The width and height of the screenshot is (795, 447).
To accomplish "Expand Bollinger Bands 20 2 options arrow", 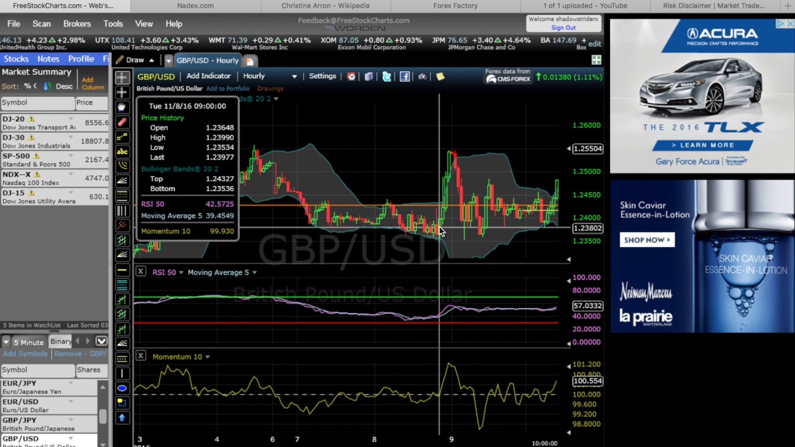I will point(276,99).
